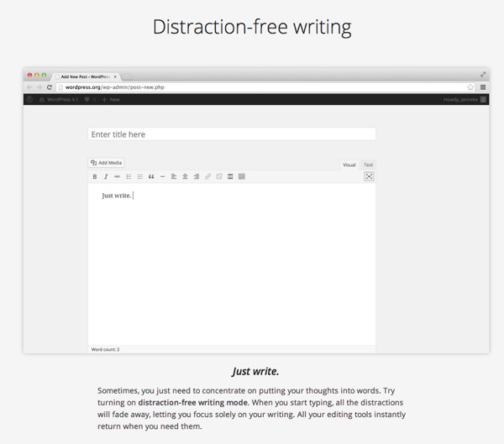
Task: Align text left
Action: click(174, 176)
